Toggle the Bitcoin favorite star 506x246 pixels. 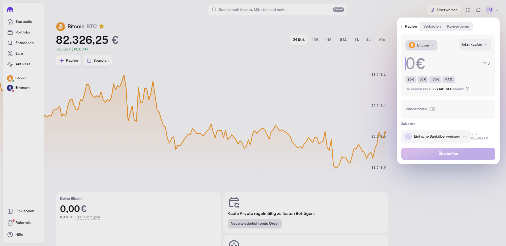pos(102,26)
